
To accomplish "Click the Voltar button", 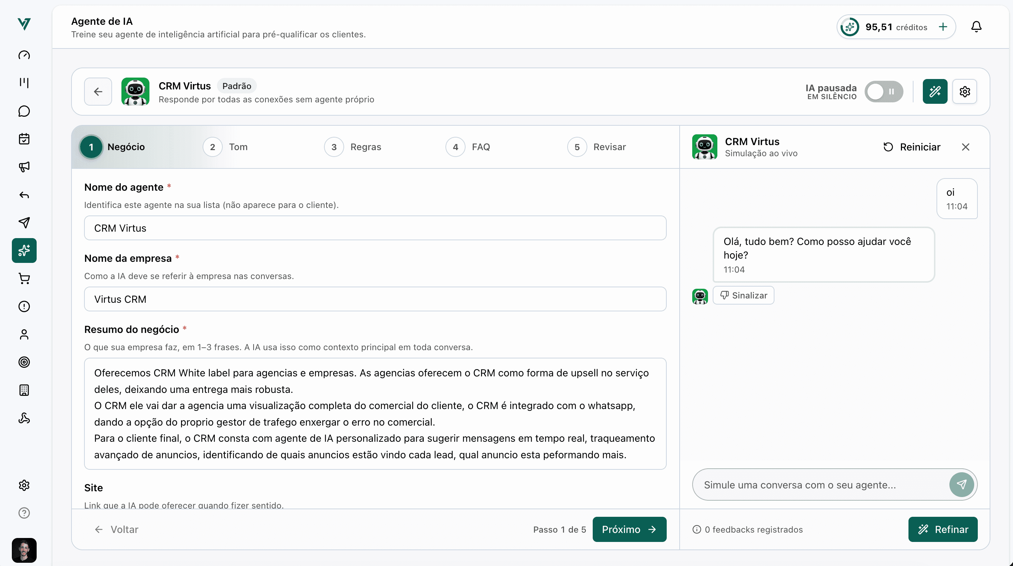I will [x=117, y=529].
